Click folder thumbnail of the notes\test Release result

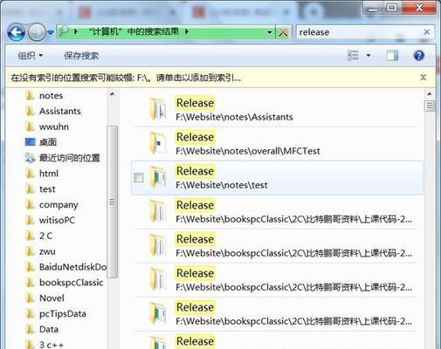pos(158,178)
